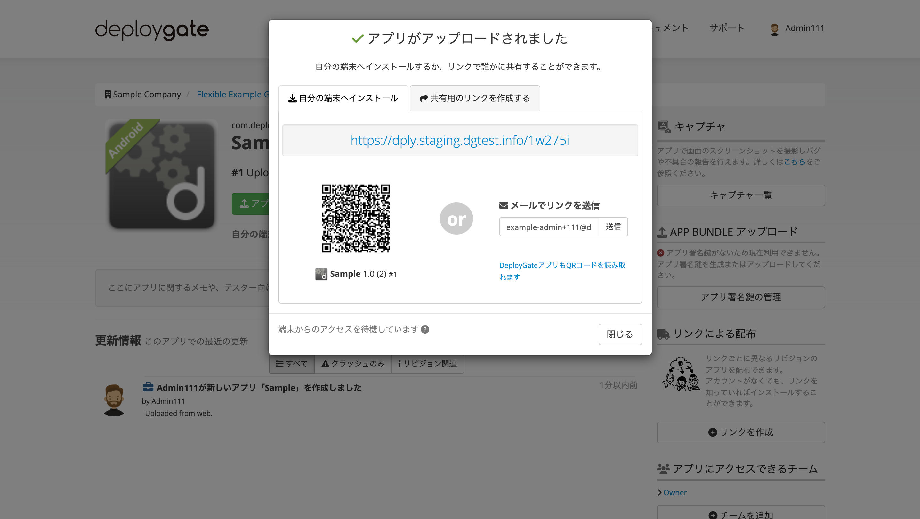Click the deploygate logo
Viewport: 920px width, 519px height.
tap(151, 30)
